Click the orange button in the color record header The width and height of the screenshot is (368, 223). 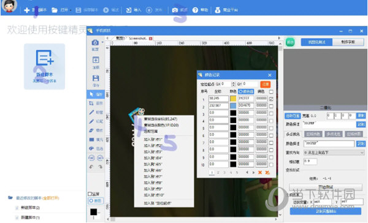(265, 84)
